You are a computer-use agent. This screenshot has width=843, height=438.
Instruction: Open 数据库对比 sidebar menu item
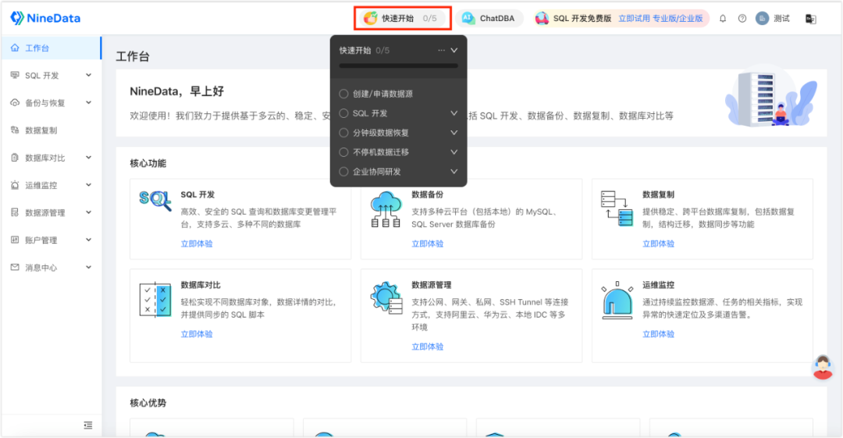tap(51, 158)
